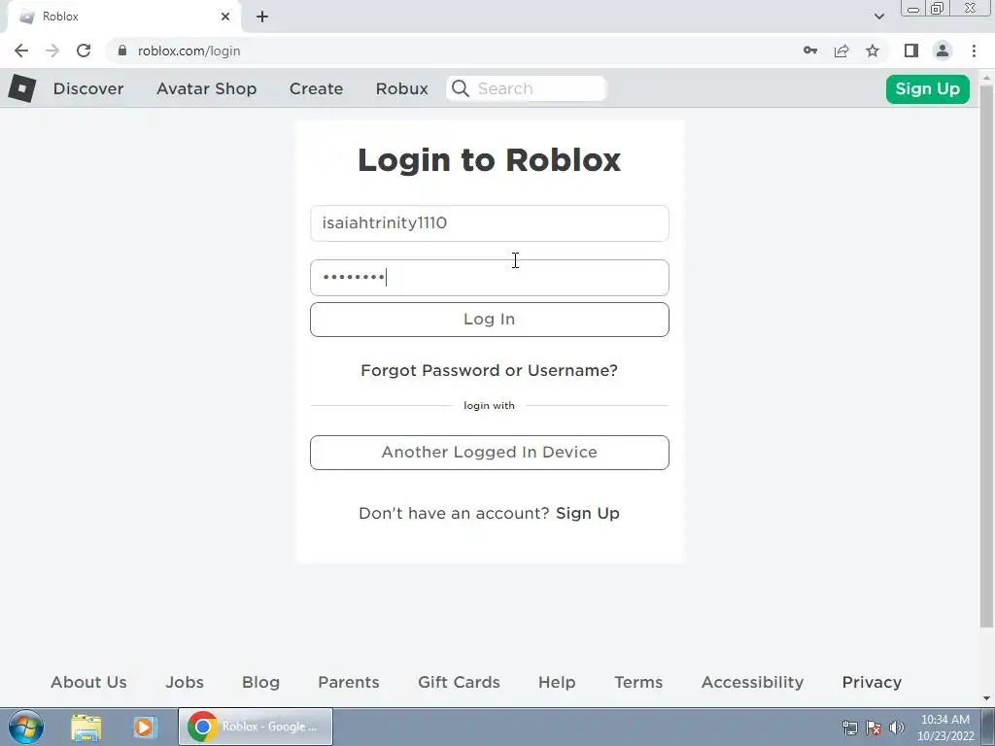Click the Chrome taskbar button
Viewport: 995px width, 746px height.
pyautogui.click(x=256, y=727)
